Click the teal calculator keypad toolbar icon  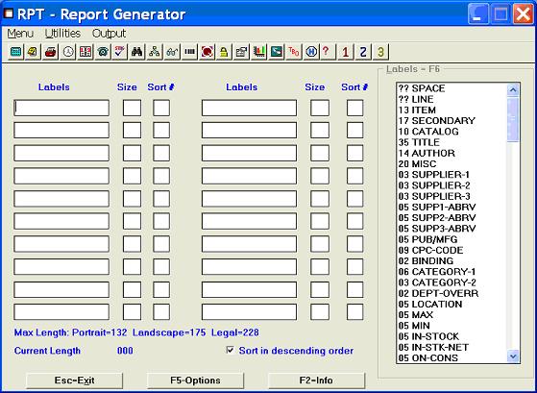tap(15, 52)
